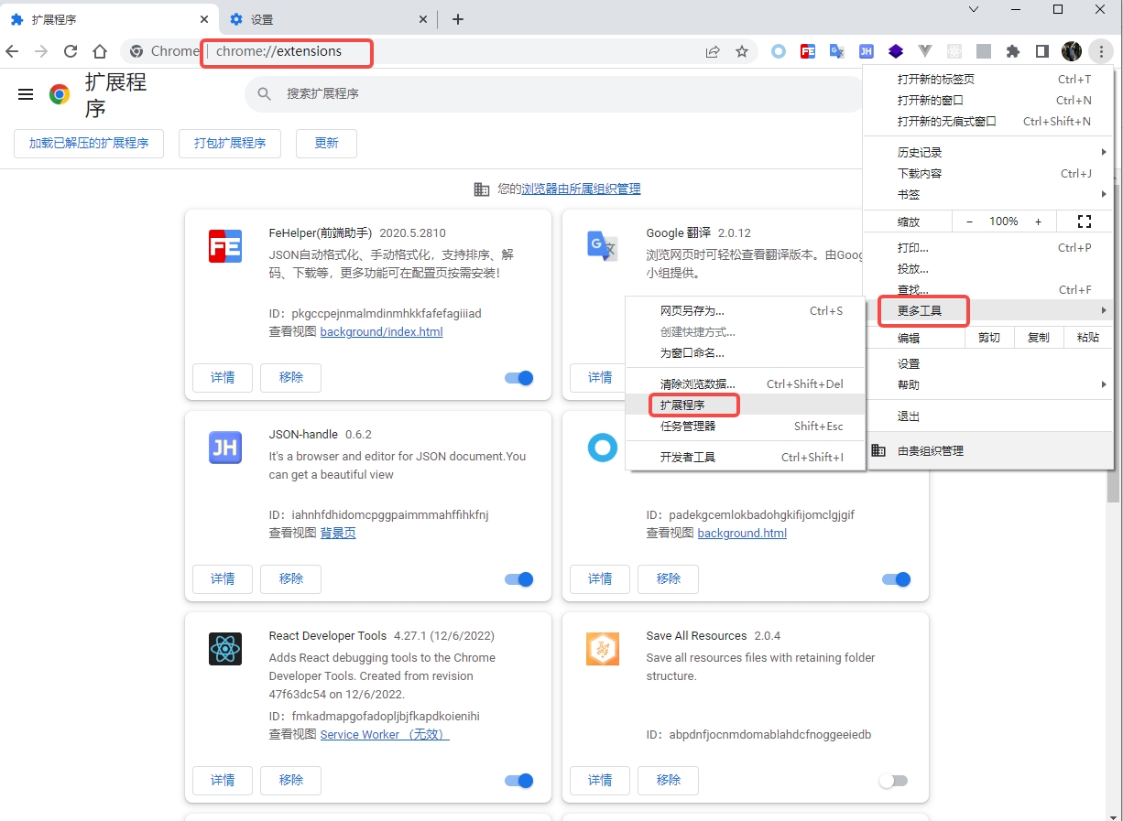Toggle off extension with background.html view
The image size is (1123, 821).
tap(897, 579)
